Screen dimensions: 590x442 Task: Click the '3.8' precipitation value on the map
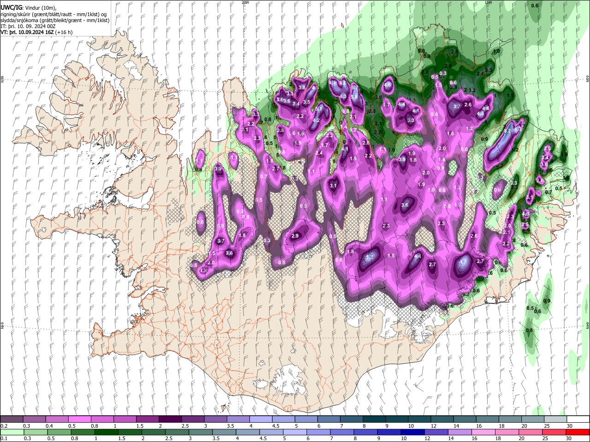[x=302, y=87]
